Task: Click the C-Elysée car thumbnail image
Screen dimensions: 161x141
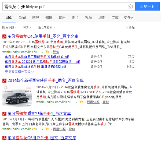Action: [x=17, y=96]
